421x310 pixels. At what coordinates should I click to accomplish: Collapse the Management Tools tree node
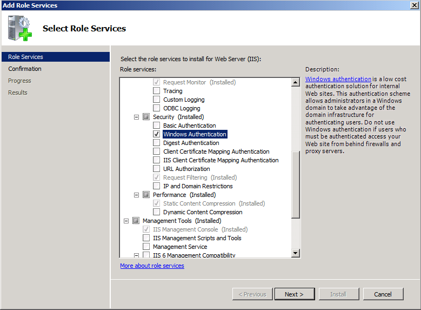(x=126, y=221)
